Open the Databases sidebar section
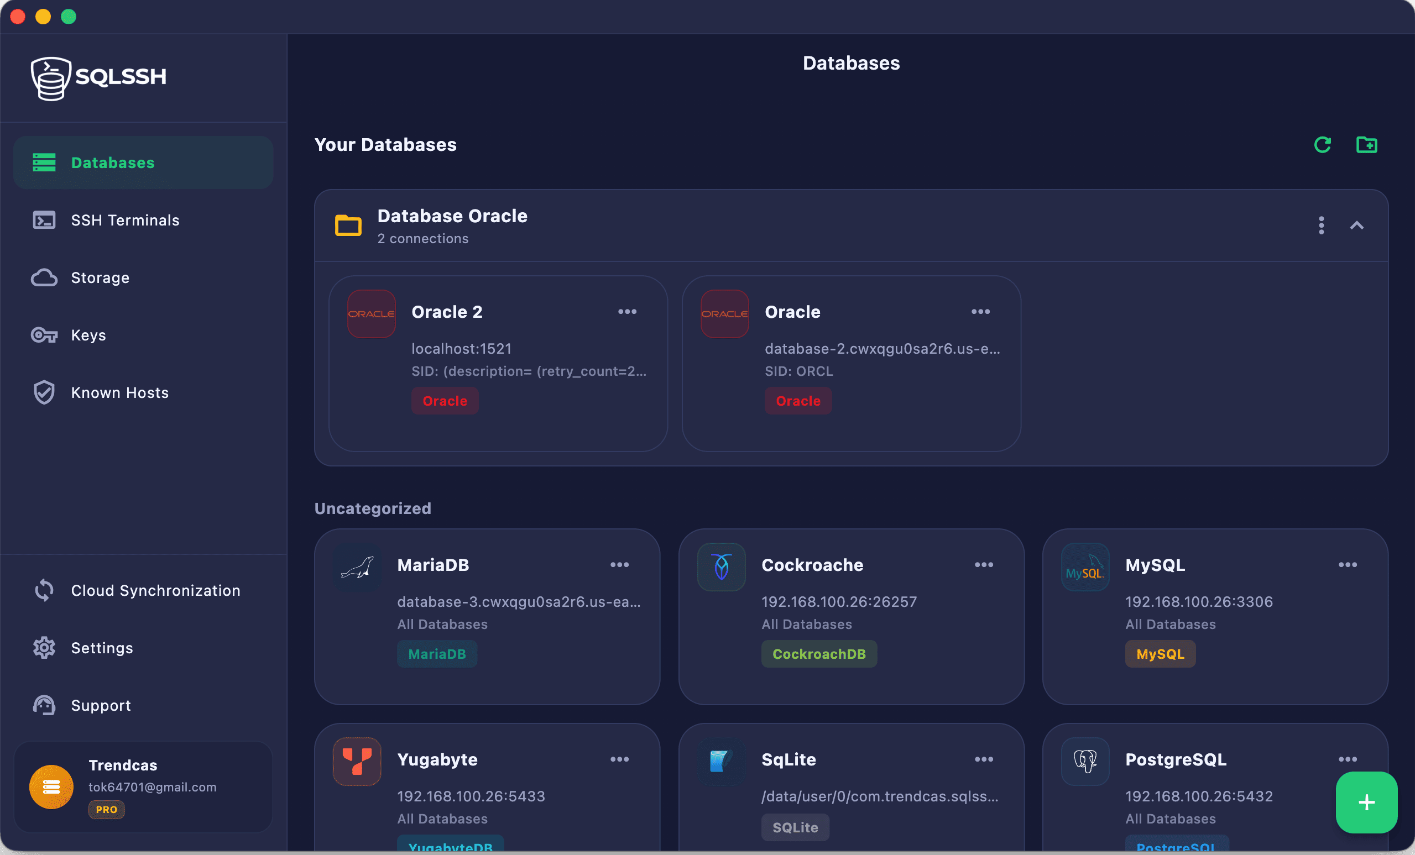Image resolution: width=1415 pixels, height=855 pixels. [143, 162]
